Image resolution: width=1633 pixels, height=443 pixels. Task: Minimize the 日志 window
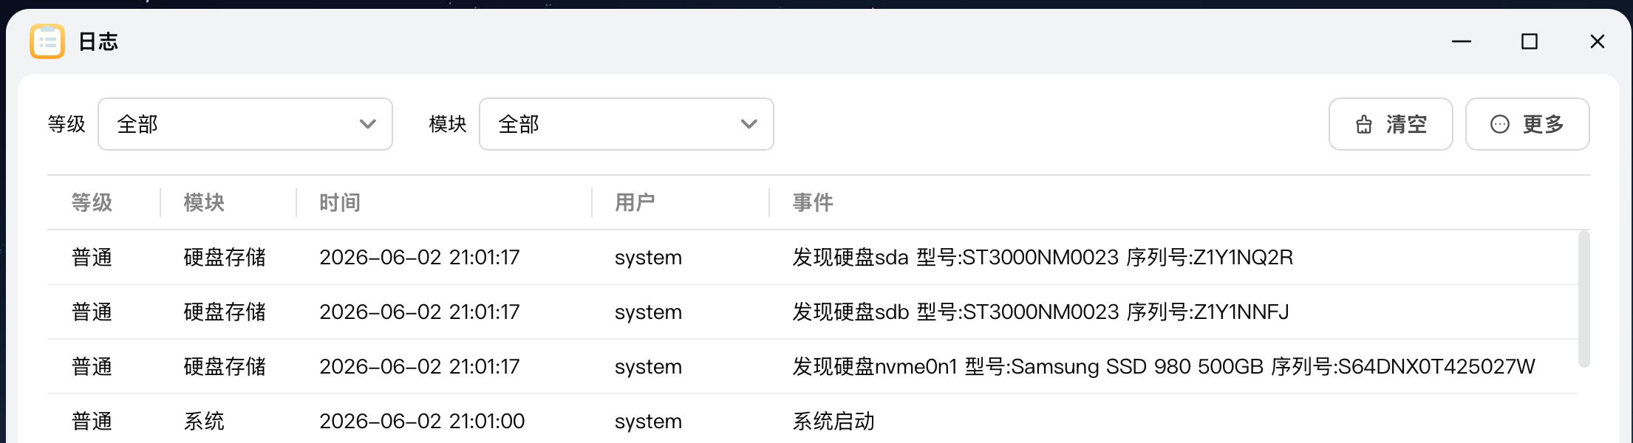tap(1462, 41)
